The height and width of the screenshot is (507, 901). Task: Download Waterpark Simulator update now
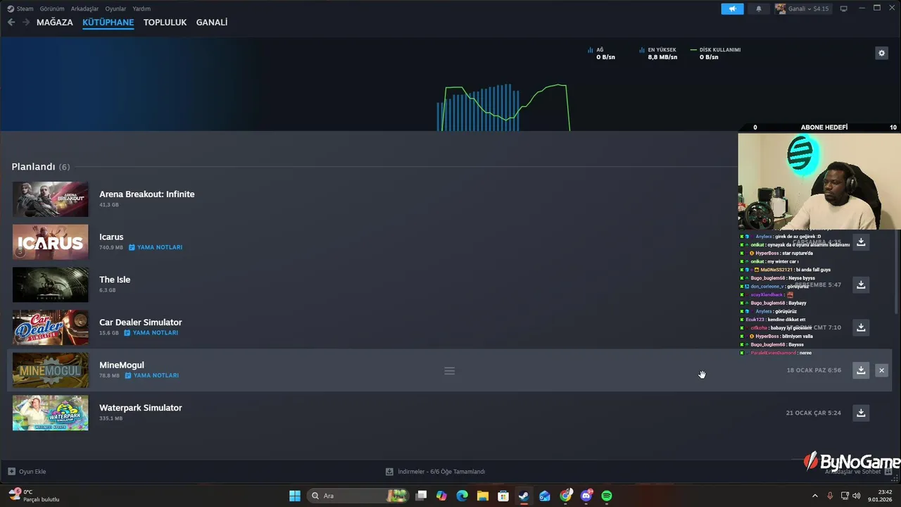(x=861, y=413)
